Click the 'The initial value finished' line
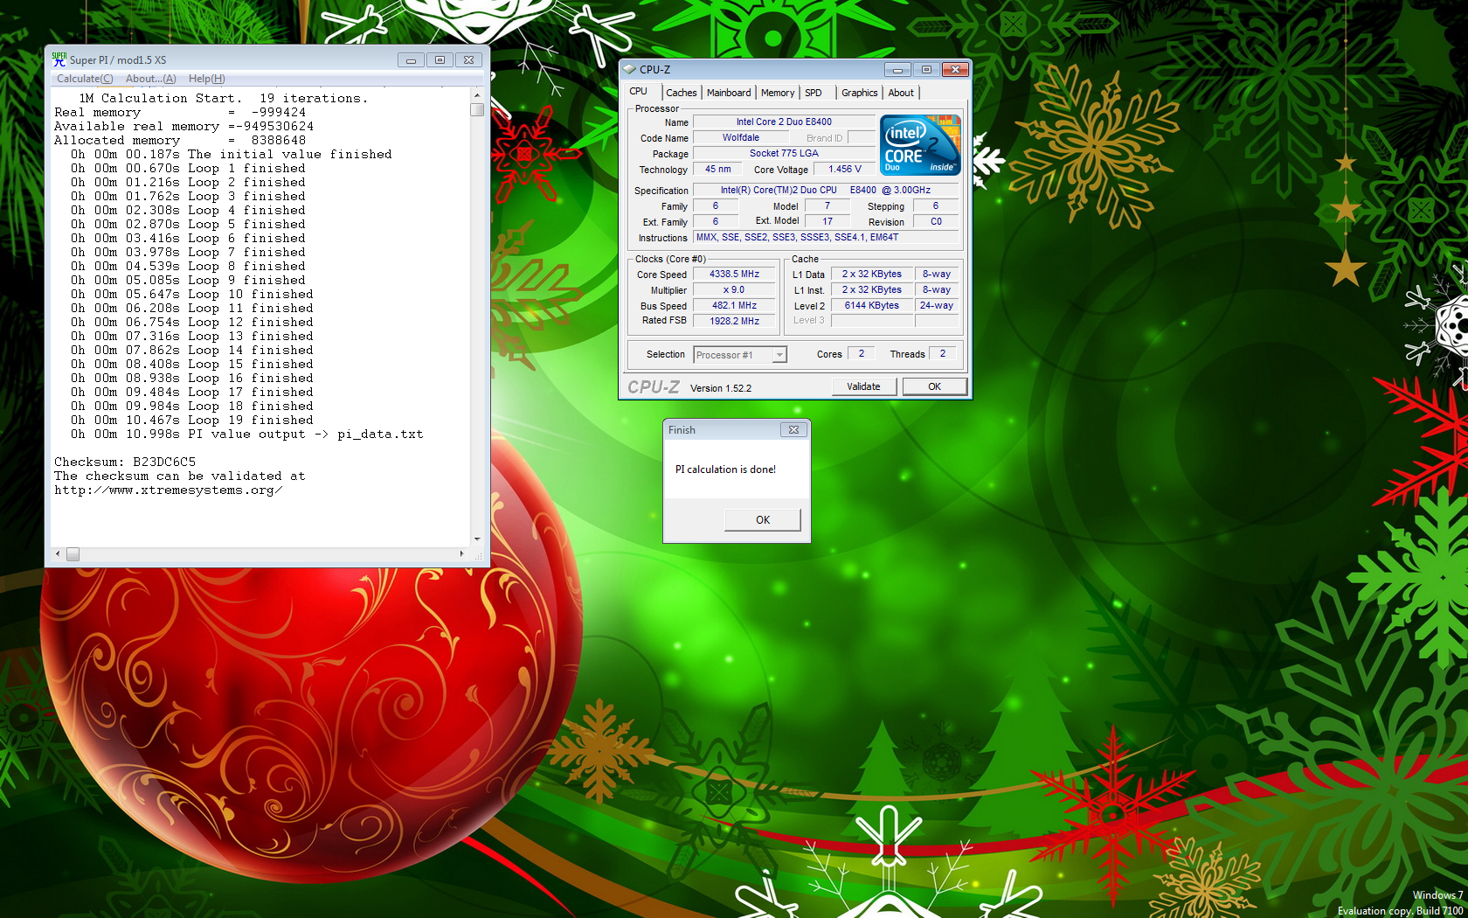 (232, 154)
